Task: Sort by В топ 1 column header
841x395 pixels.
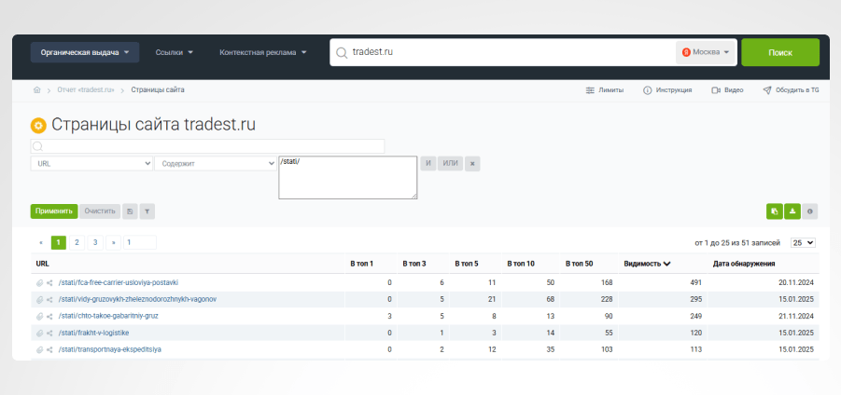Action: point(362,264)
